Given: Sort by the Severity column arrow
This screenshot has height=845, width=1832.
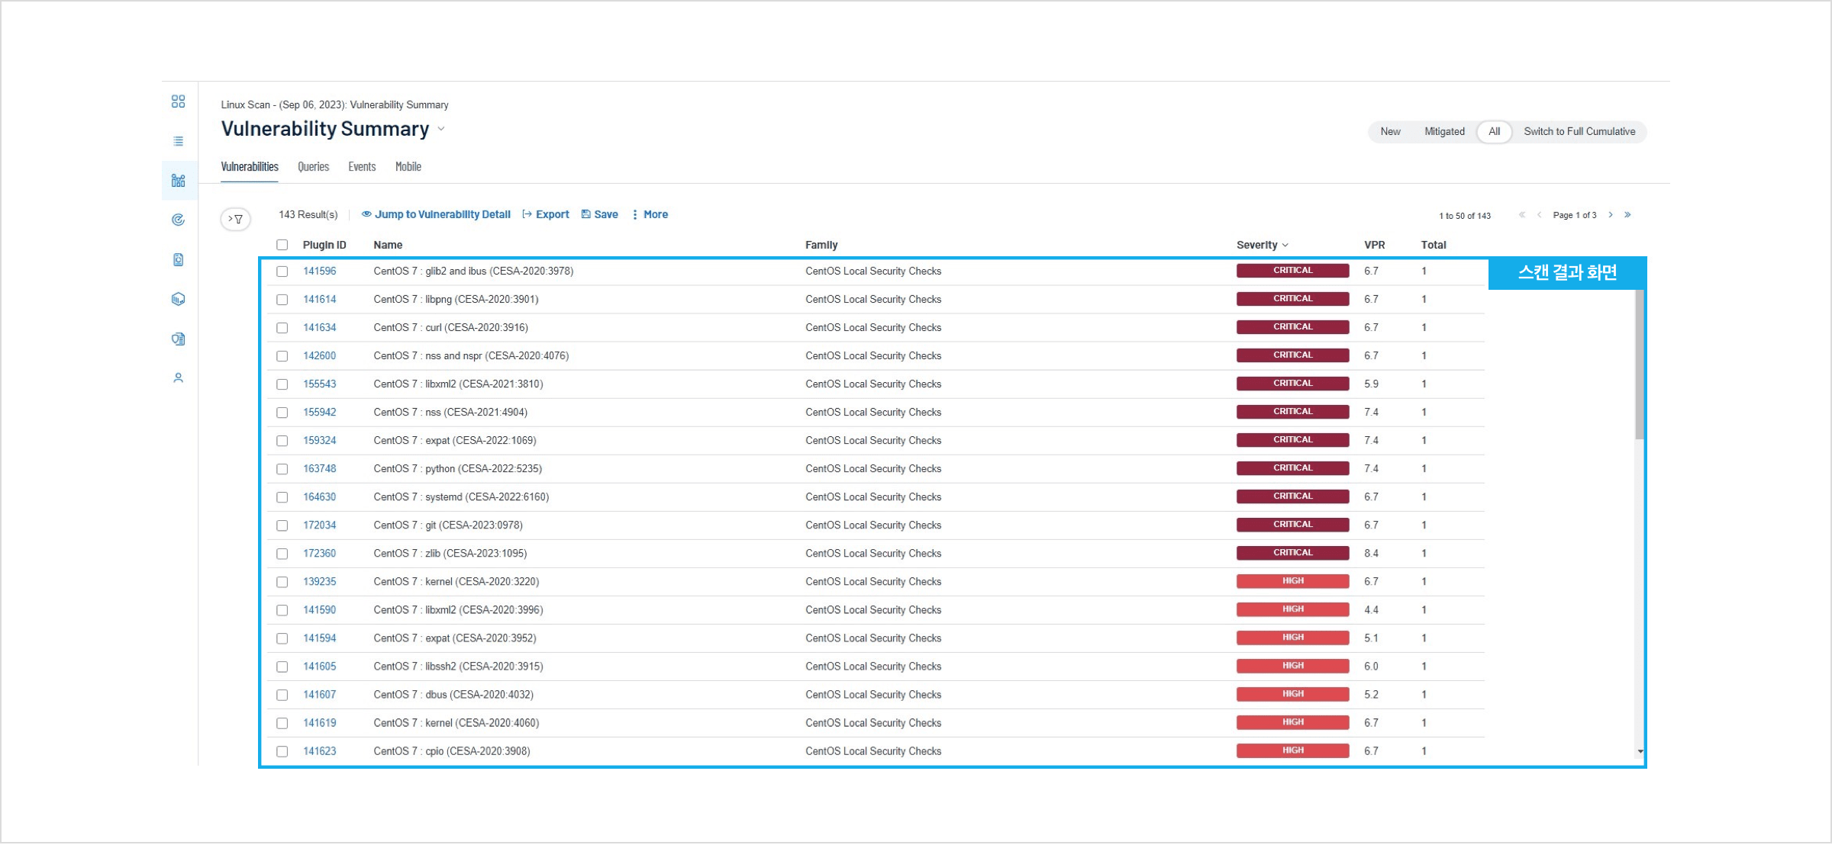Looking at the screenshot, I should [1285, 246].
